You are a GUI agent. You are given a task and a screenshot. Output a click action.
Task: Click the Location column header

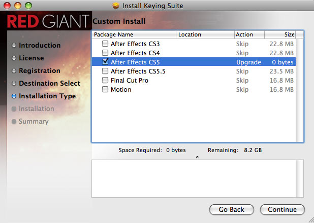tap(205, 34)
